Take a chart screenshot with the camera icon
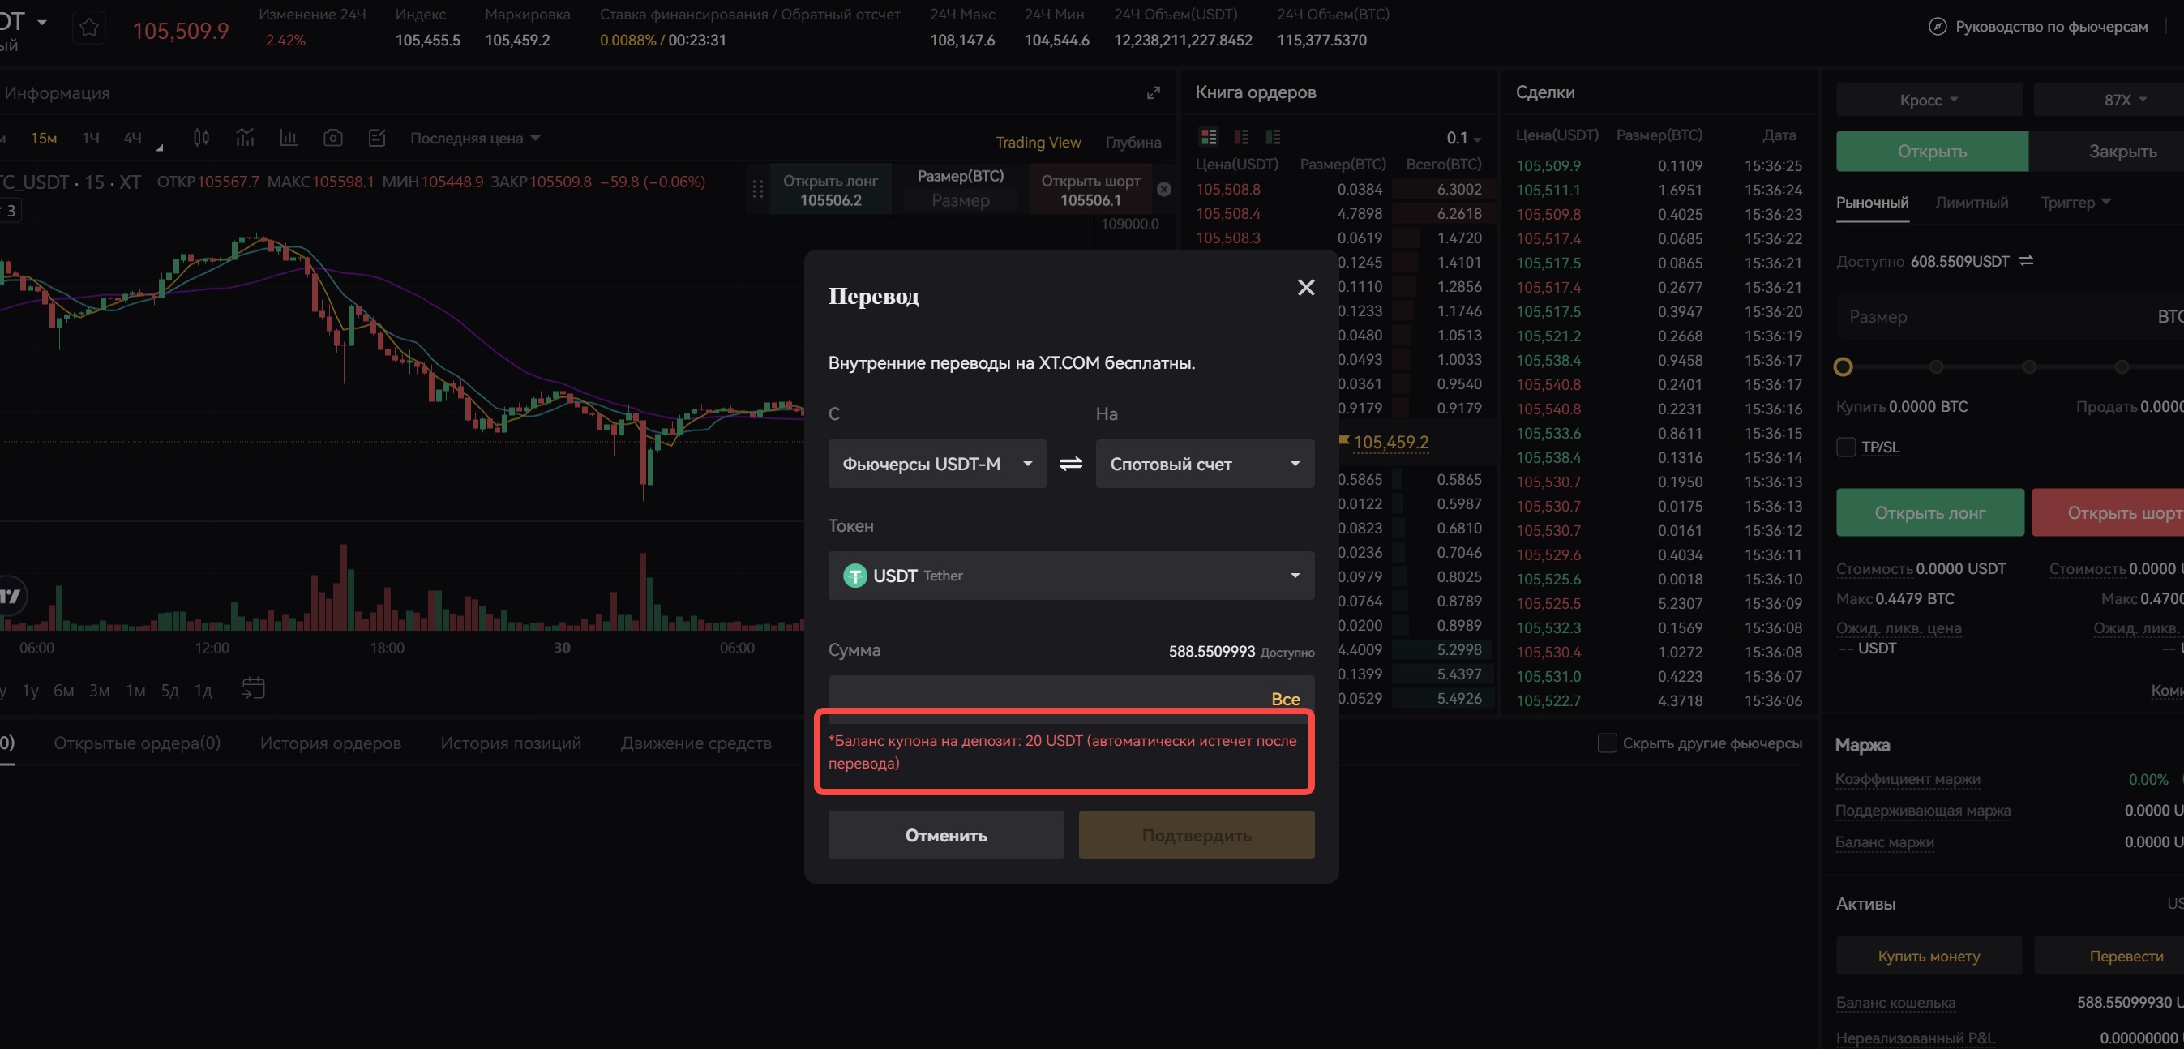The width and height of the screenshot is (2184, 1049). 333,137
